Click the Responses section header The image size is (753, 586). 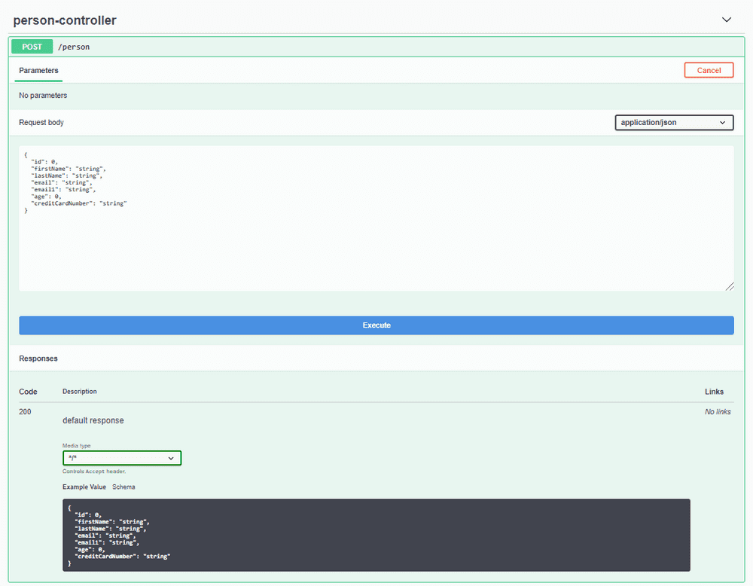tap(38, 358)
